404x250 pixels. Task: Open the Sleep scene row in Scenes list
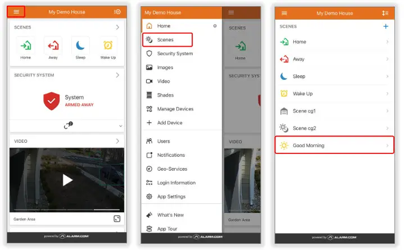(x=334, y=76)
